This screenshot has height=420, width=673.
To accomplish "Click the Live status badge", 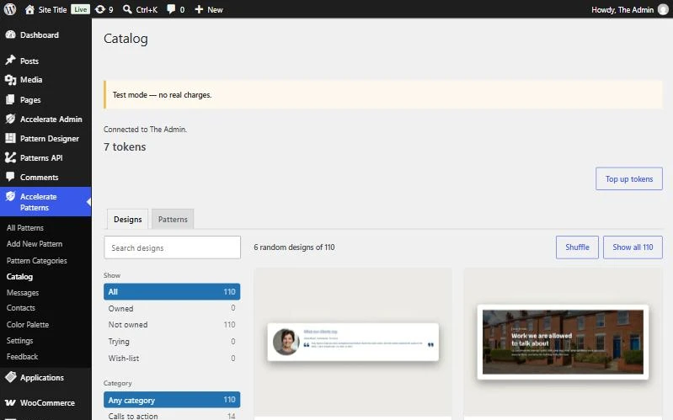I will [80, 9].
